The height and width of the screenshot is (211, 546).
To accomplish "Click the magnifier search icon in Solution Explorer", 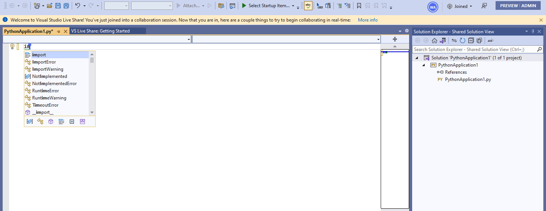I will click(540, 50).
